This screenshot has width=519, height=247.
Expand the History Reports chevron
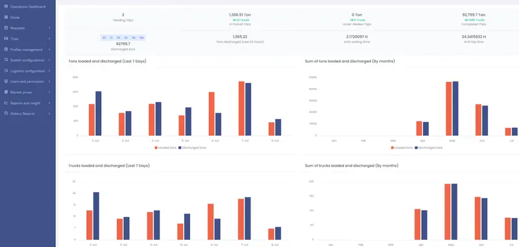click(49, 113)
